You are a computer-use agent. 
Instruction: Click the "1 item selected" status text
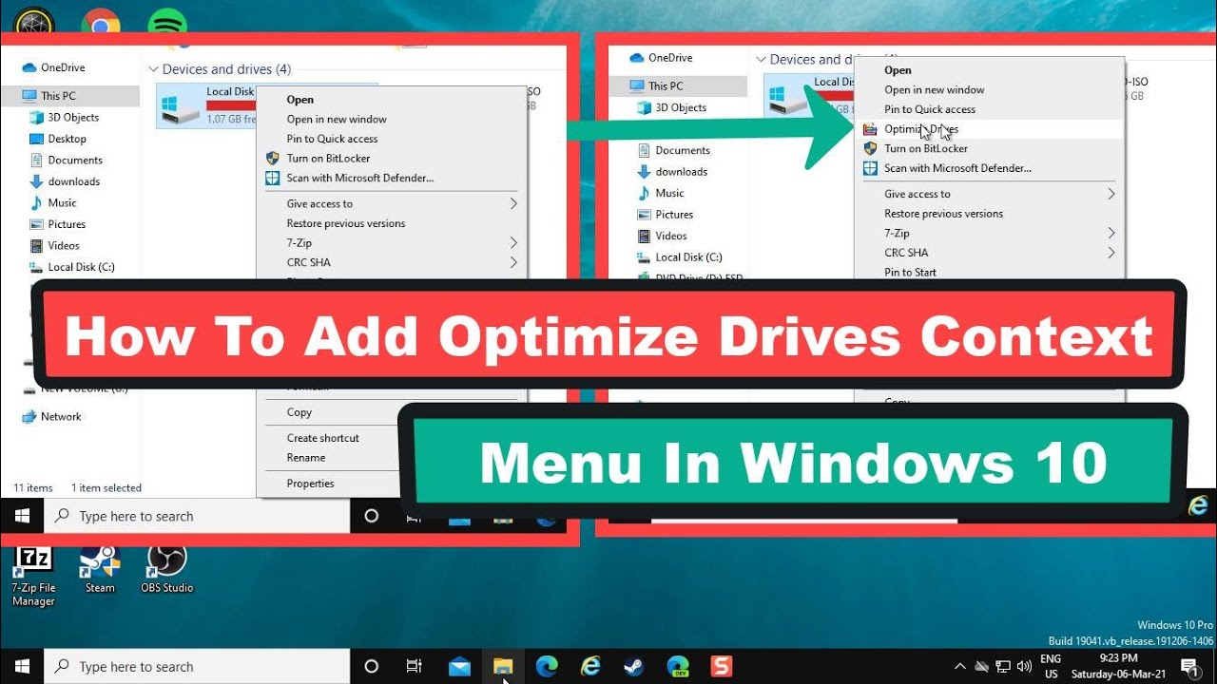[x=106, y=488]
